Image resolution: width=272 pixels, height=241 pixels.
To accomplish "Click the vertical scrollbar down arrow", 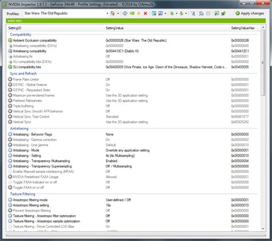I will 263,228.
